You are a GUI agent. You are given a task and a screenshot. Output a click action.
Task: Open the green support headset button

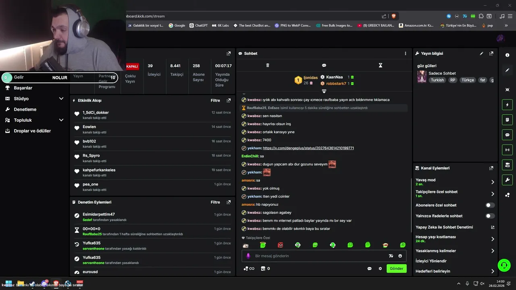[504, 265]
